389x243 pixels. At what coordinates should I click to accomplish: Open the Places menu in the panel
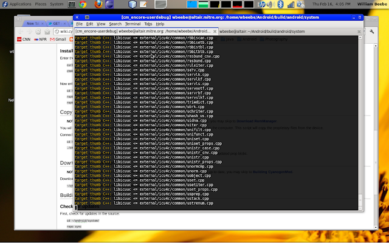40,4
